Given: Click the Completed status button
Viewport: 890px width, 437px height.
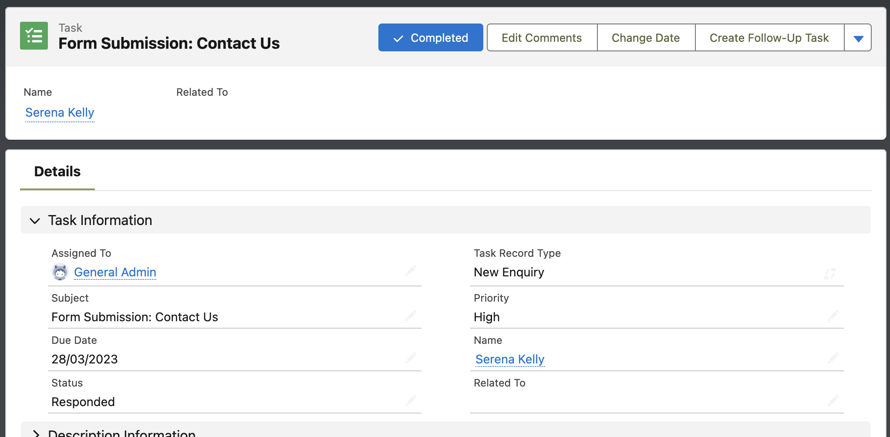Looking at the screenshot, I should [430, 37].
